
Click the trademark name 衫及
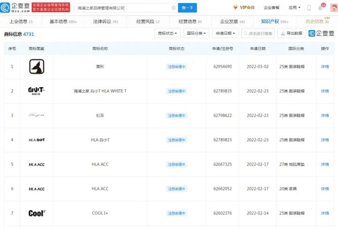pos(100,115)
